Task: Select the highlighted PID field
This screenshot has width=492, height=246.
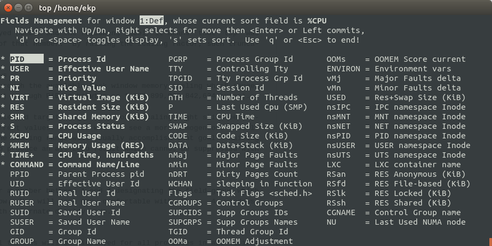Action: coord(27,59)
